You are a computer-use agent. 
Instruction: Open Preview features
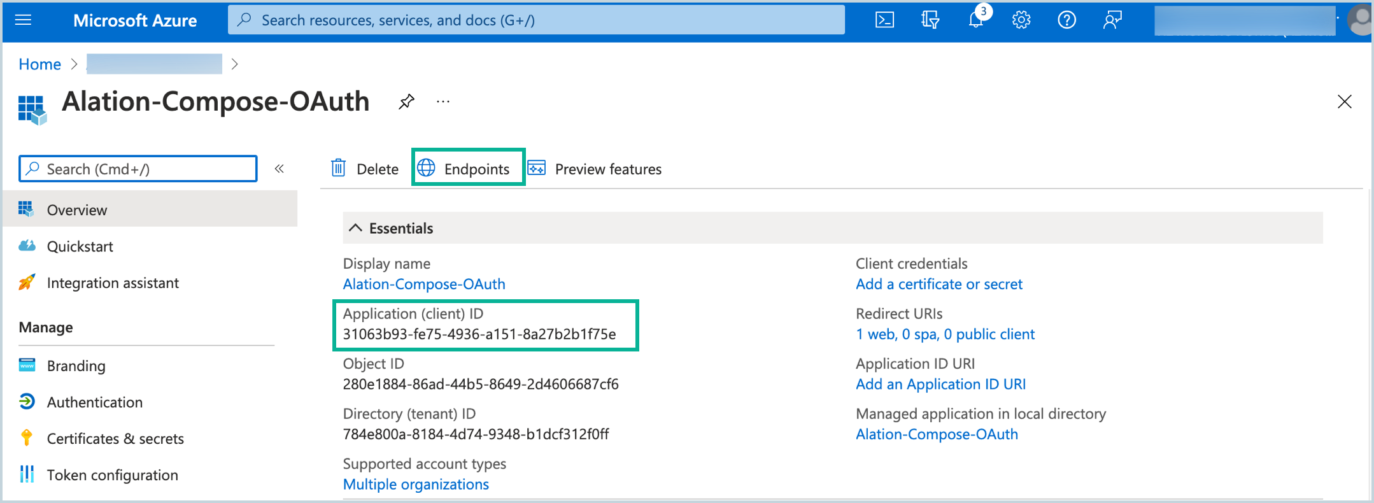(x=595, y=169)
